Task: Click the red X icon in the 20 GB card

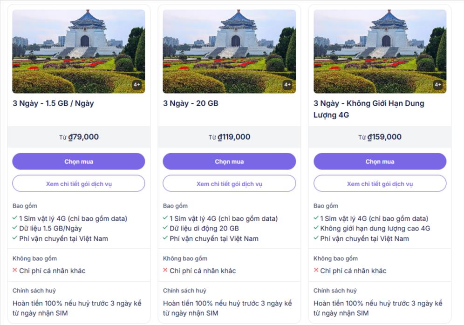Action: [165, 270]
